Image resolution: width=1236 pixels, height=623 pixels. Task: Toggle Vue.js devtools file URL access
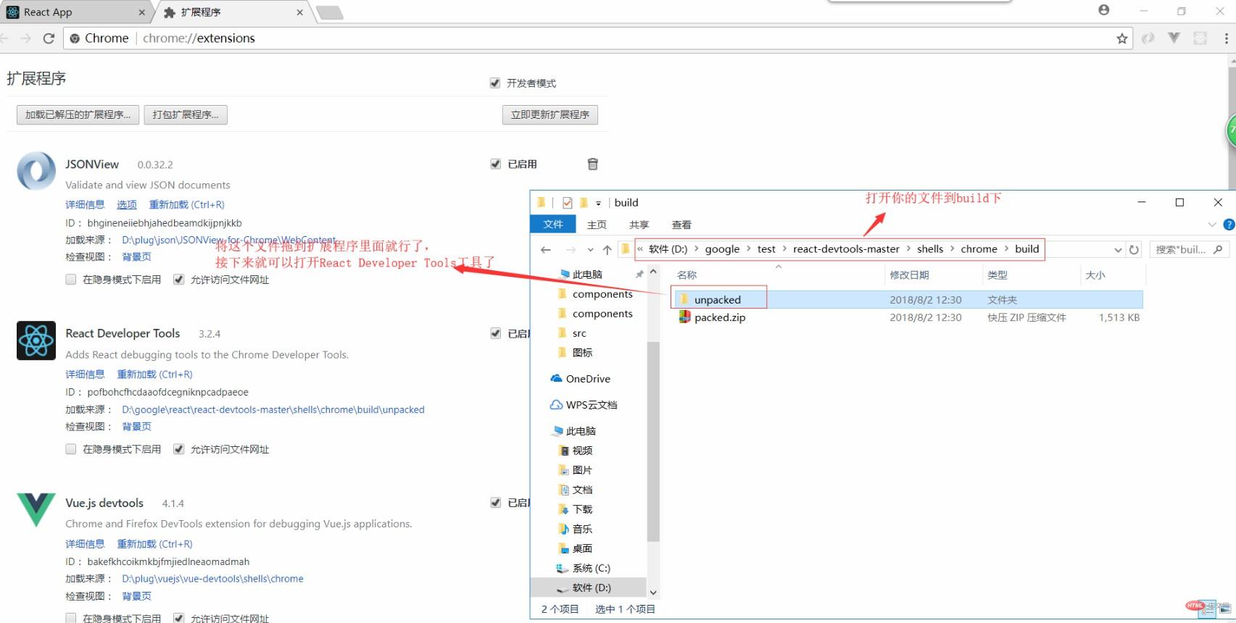click(178, 618)
